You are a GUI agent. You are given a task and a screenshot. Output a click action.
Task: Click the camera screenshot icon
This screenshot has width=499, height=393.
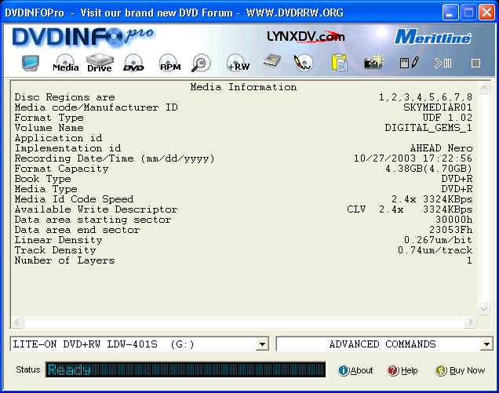click(373, 63)
